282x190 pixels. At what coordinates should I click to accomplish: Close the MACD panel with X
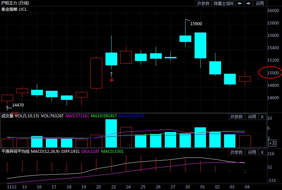click(x=262, y=152)
